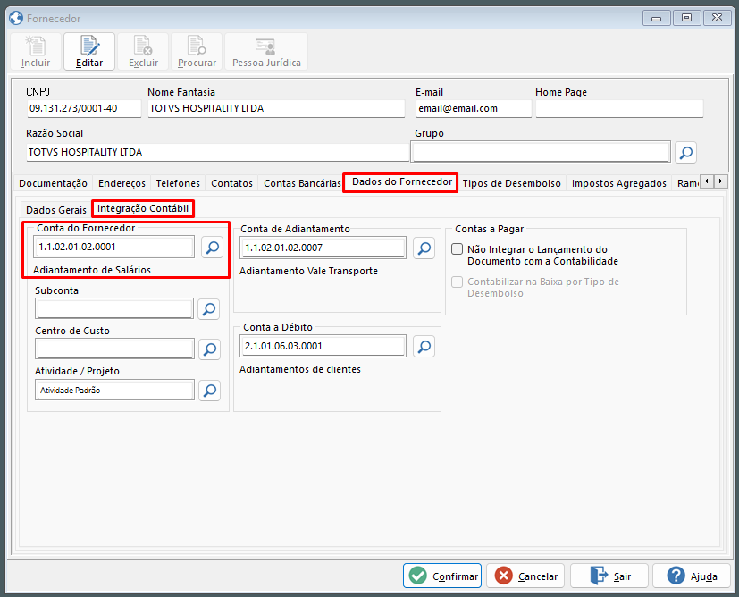The image size is (739, 597).
Task: Click the Conta a Débito code field
Action: pos(323,347)
